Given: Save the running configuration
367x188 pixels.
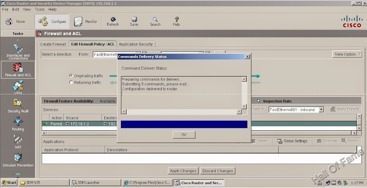Looking at the screenshot, I should pyautogui.click(x=134, y=21).
